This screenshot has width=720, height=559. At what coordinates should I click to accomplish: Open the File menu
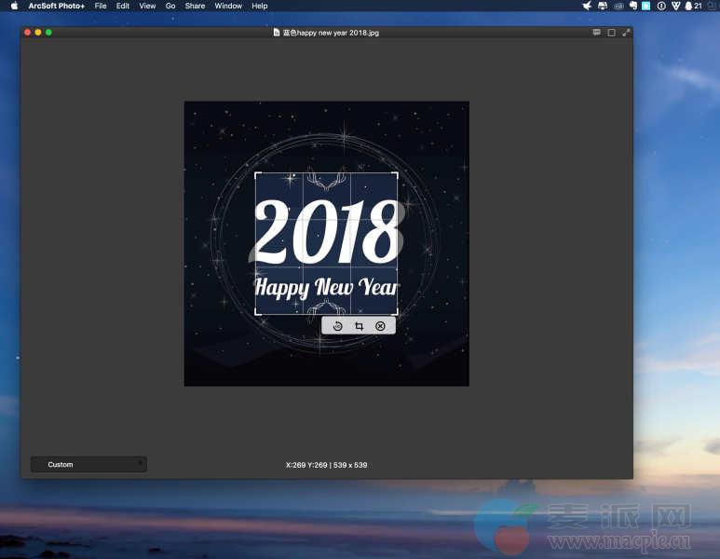(101, 6)
